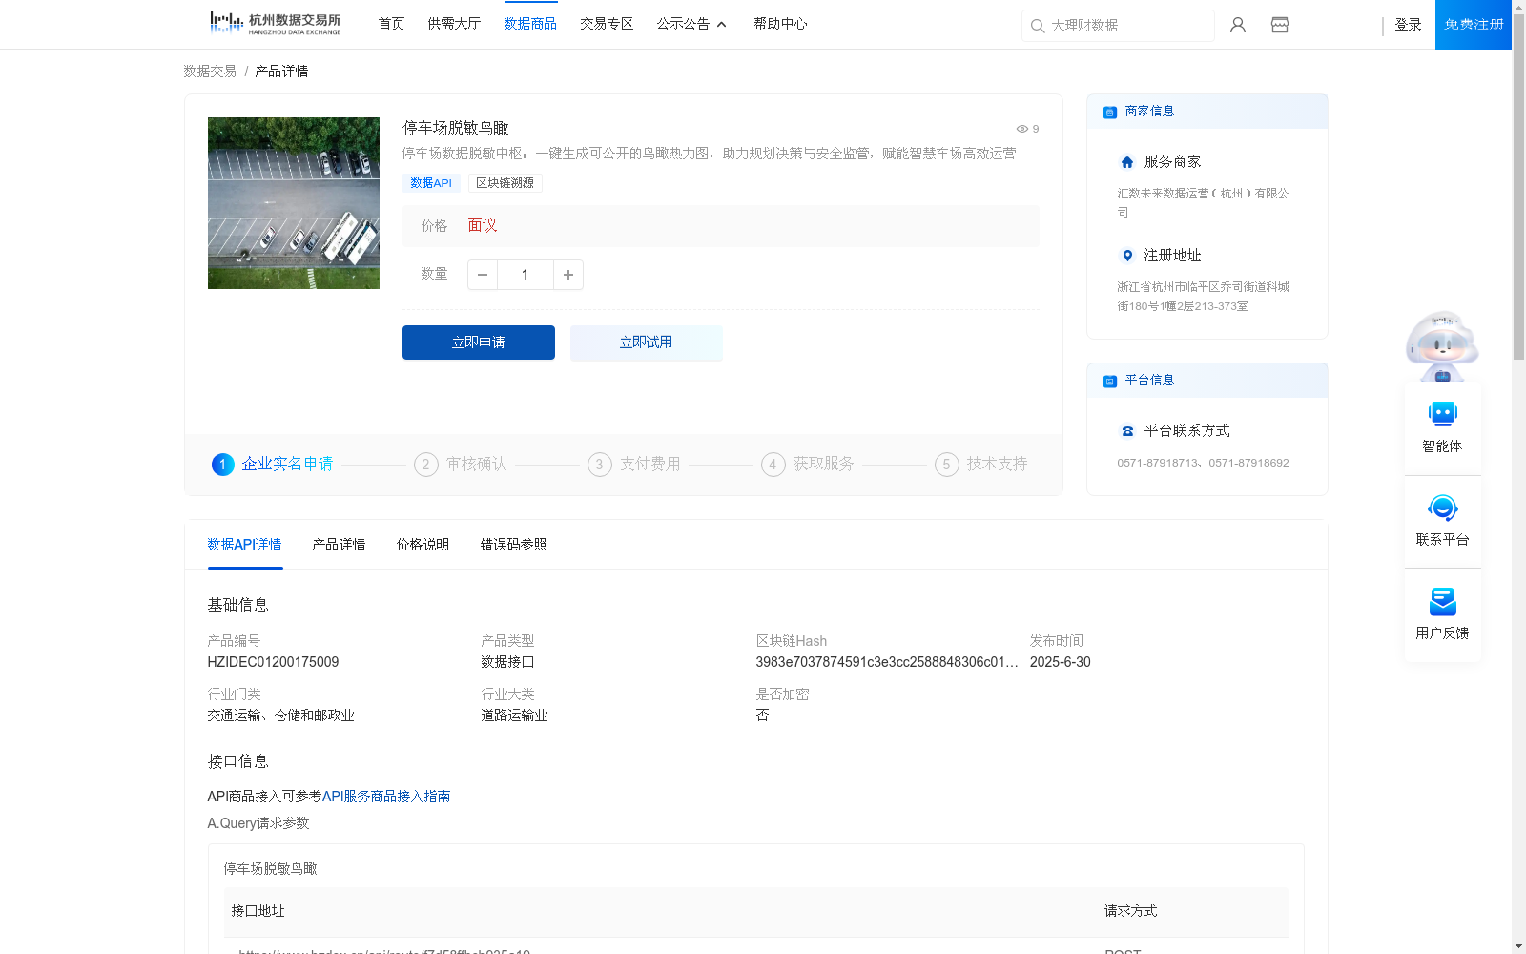Click the parking lot product thumbnail
Screen dimensions: 1526x954
(x=294, y=203)
